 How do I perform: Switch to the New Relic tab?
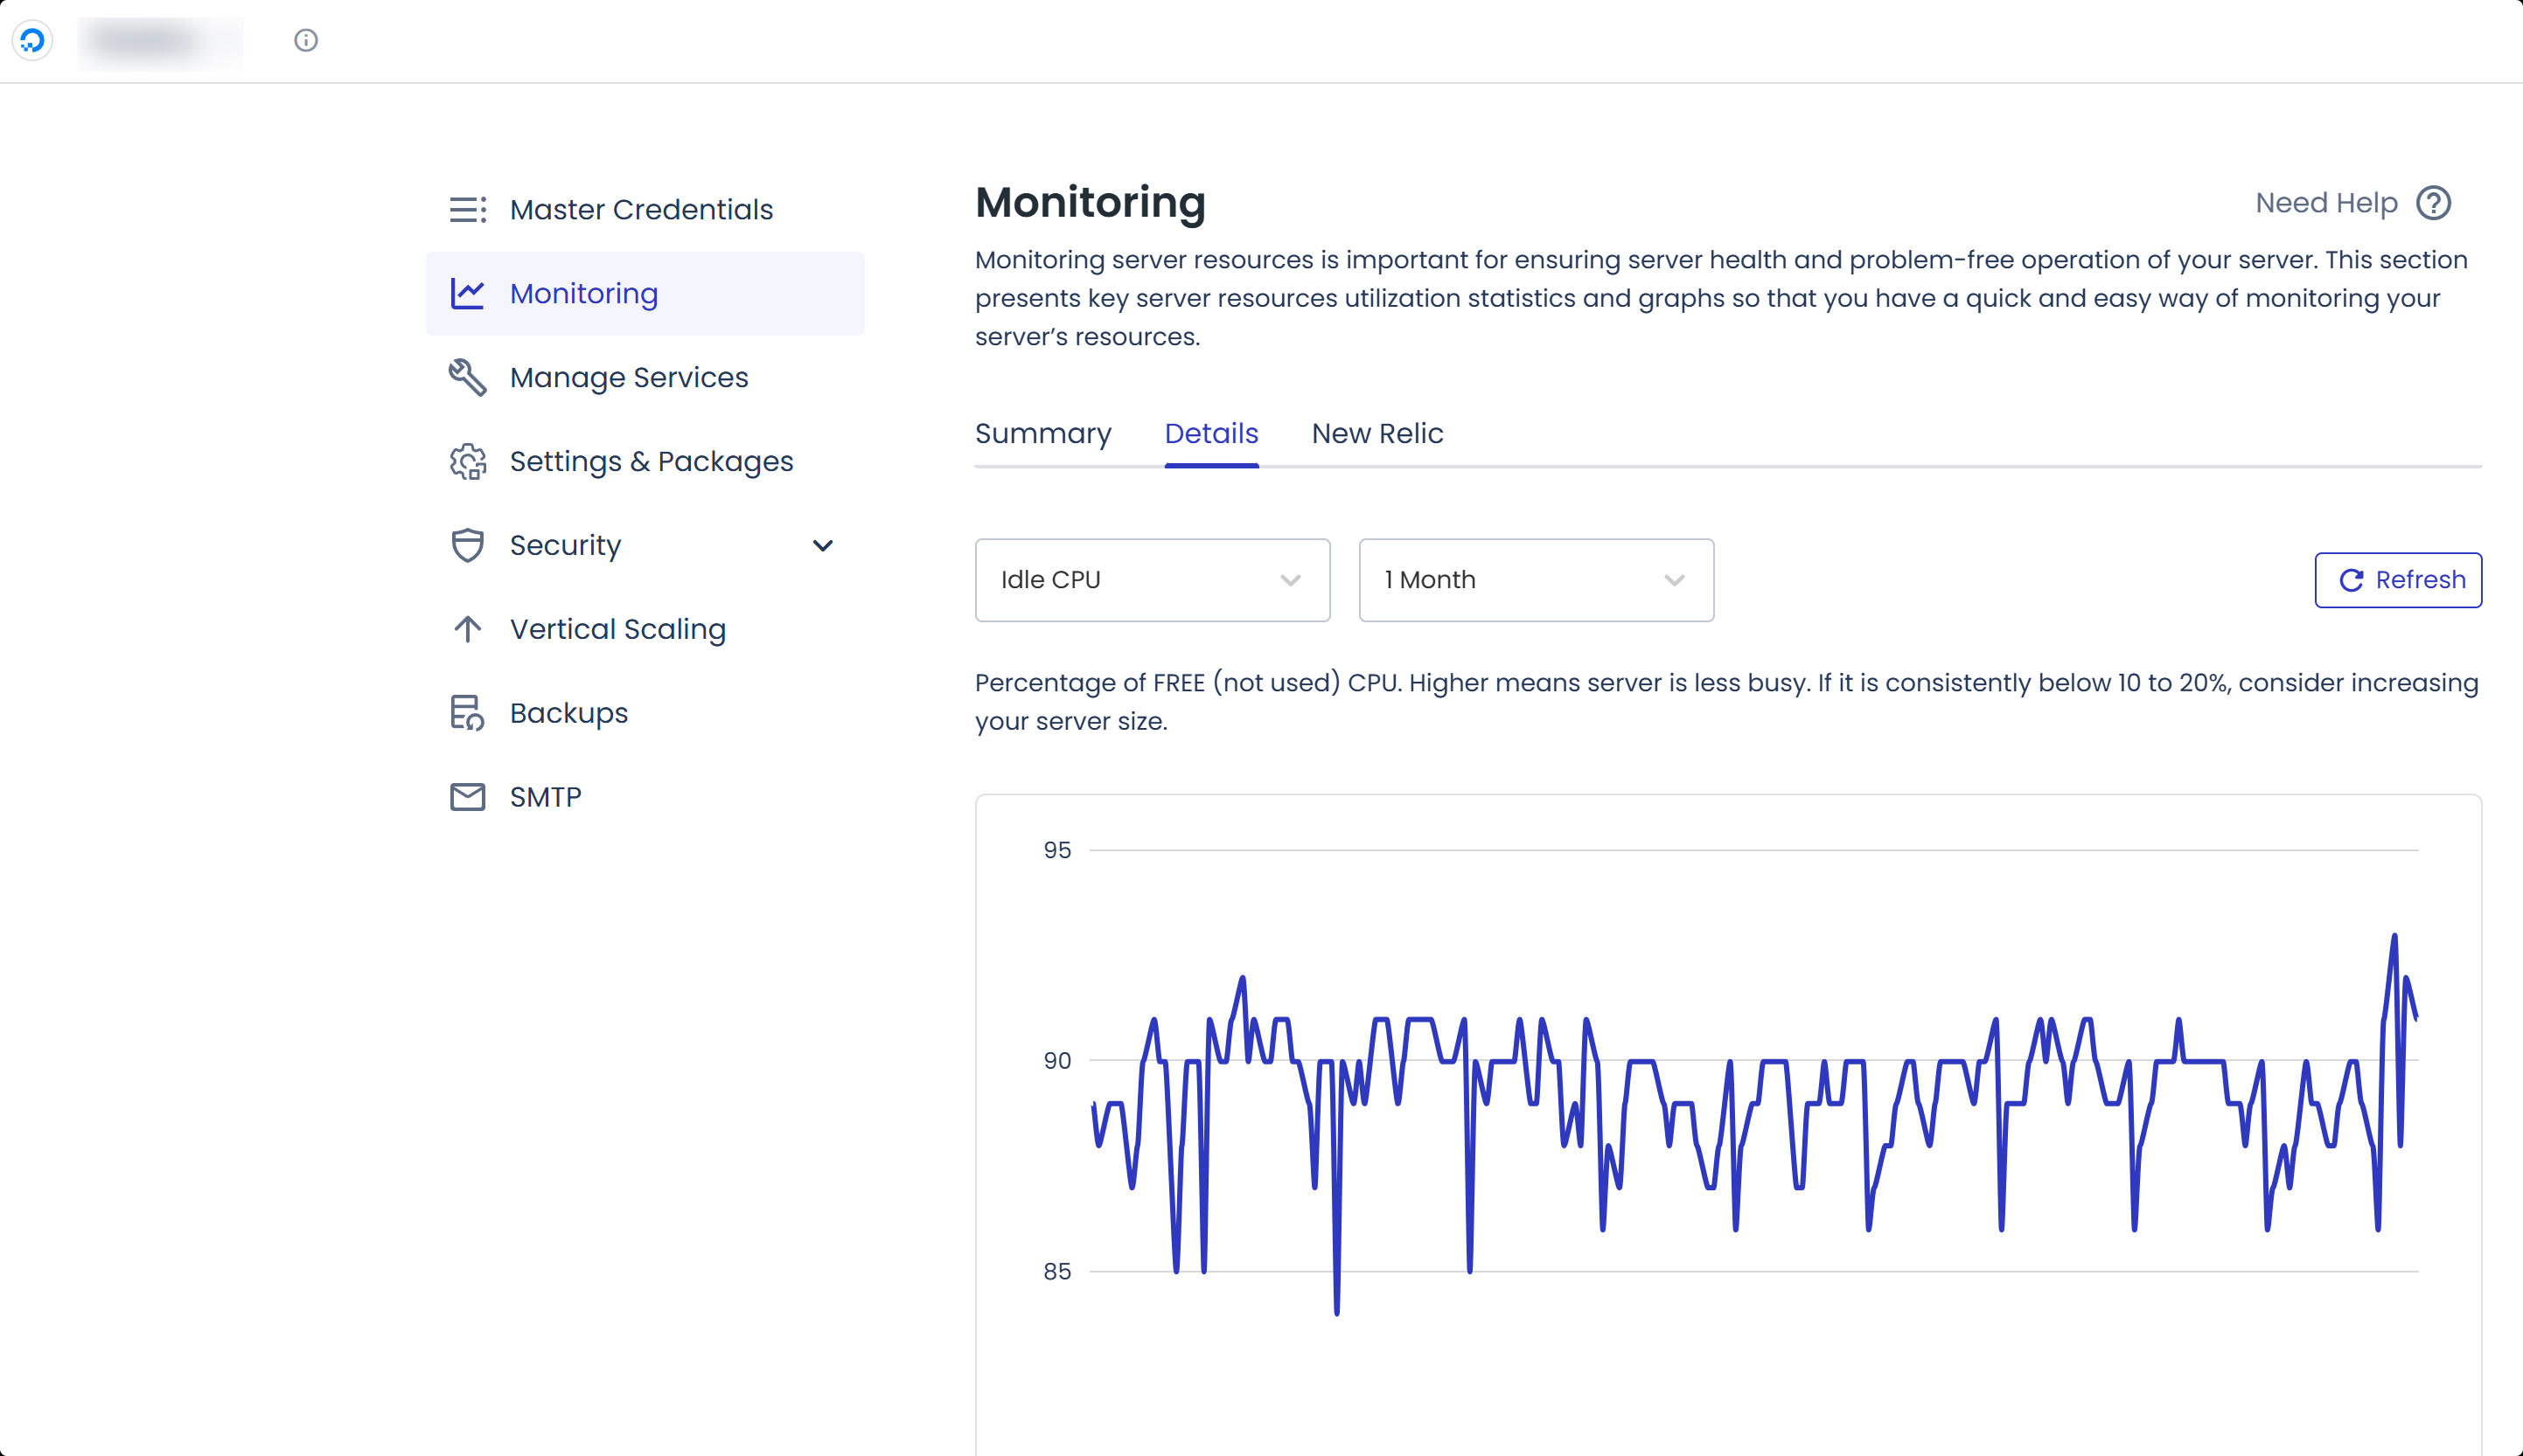pos(1376,434)
